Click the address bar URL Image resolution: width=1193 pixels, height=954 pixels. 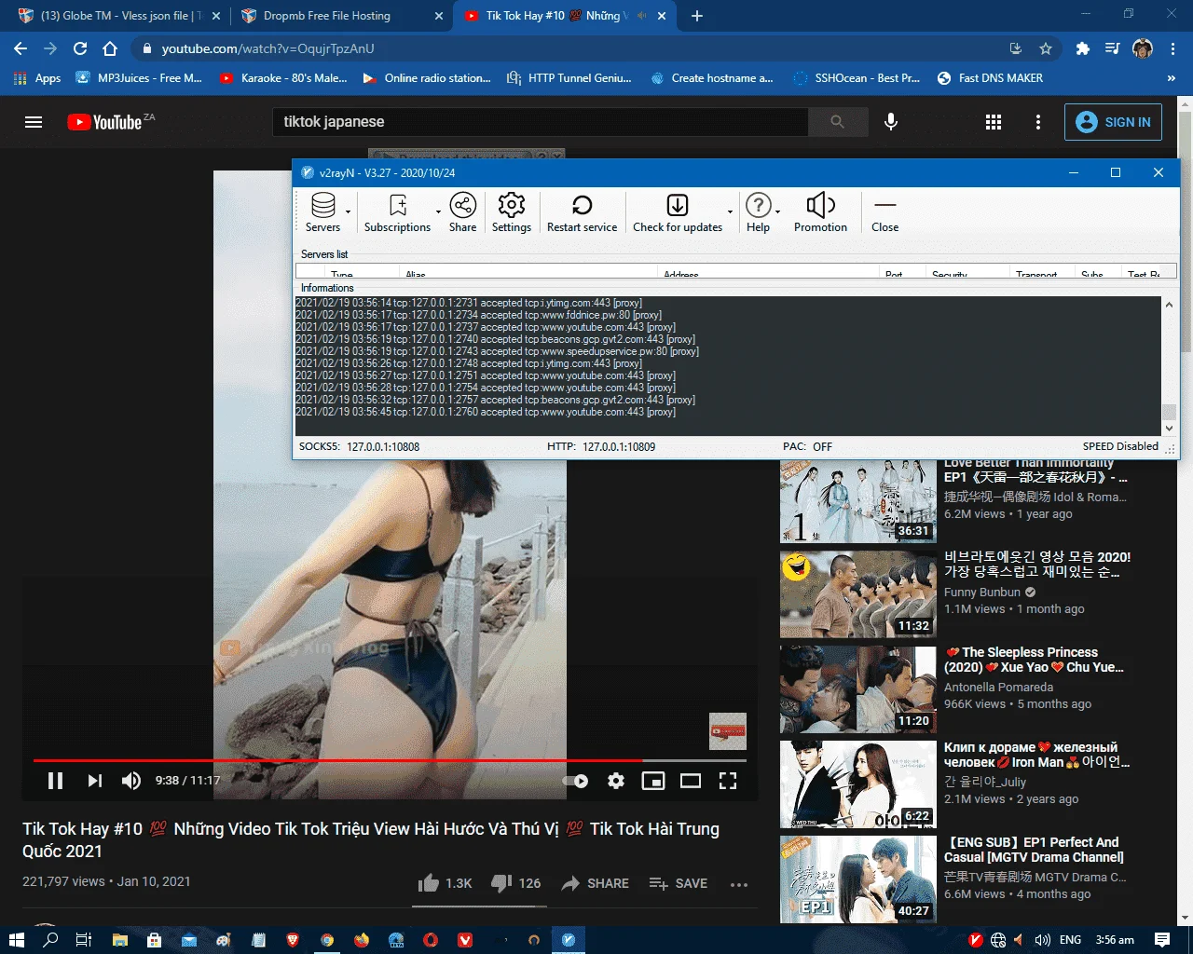[268, 48]
